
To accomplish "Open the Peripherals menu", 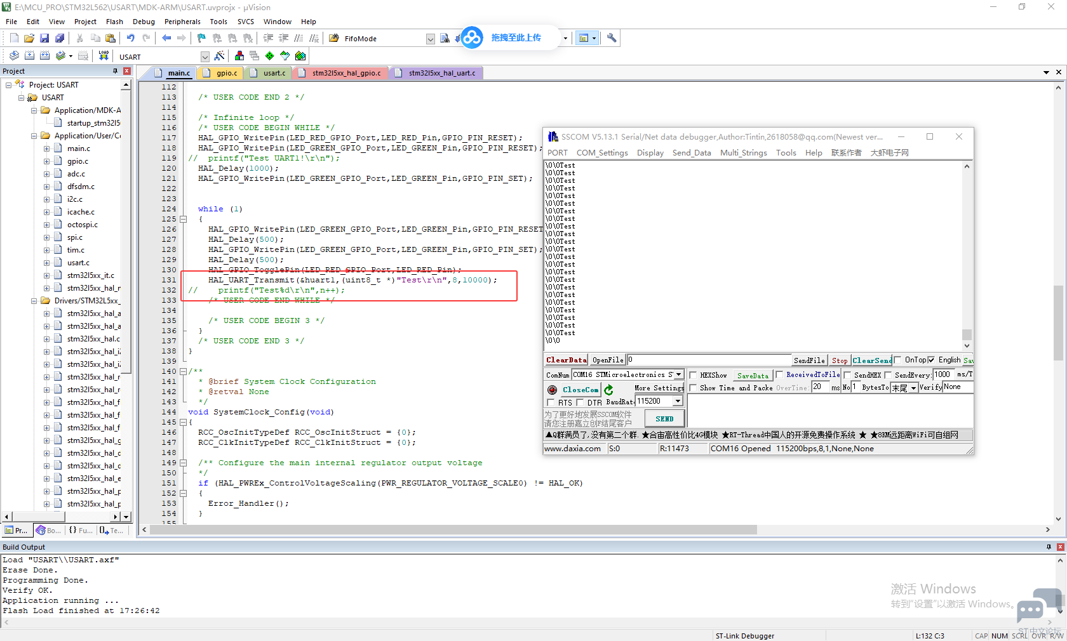I will coord(182,22).
